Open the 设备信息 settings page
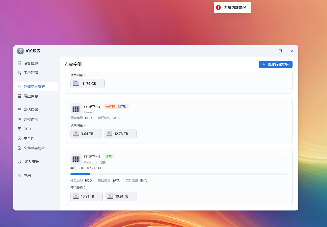Viewport: 327px width, 227px height. point(37,63)
